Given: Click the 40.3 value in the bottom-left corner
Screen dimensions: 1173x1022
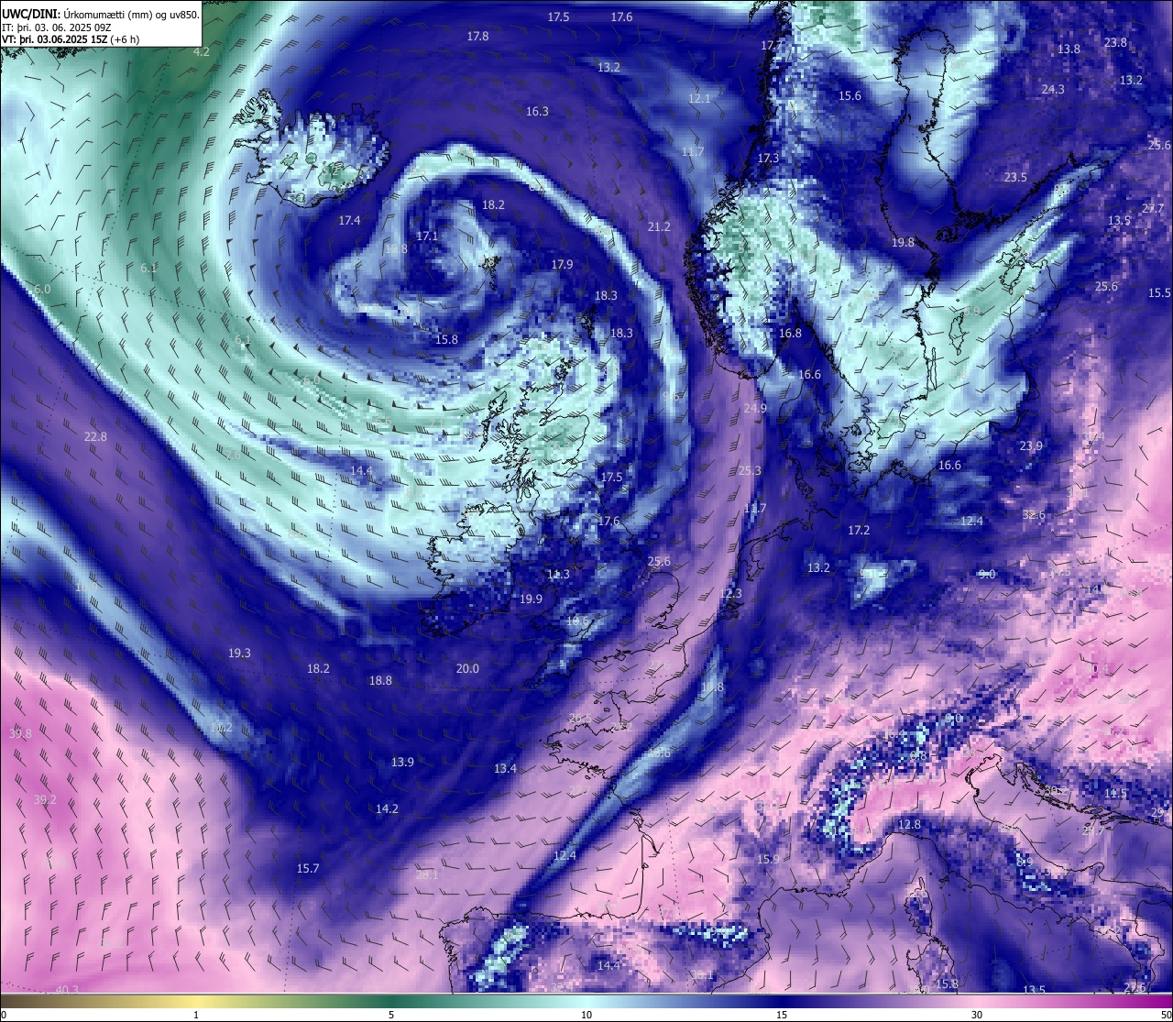Looking at the screenshot, I should click(x=67, y=991).
